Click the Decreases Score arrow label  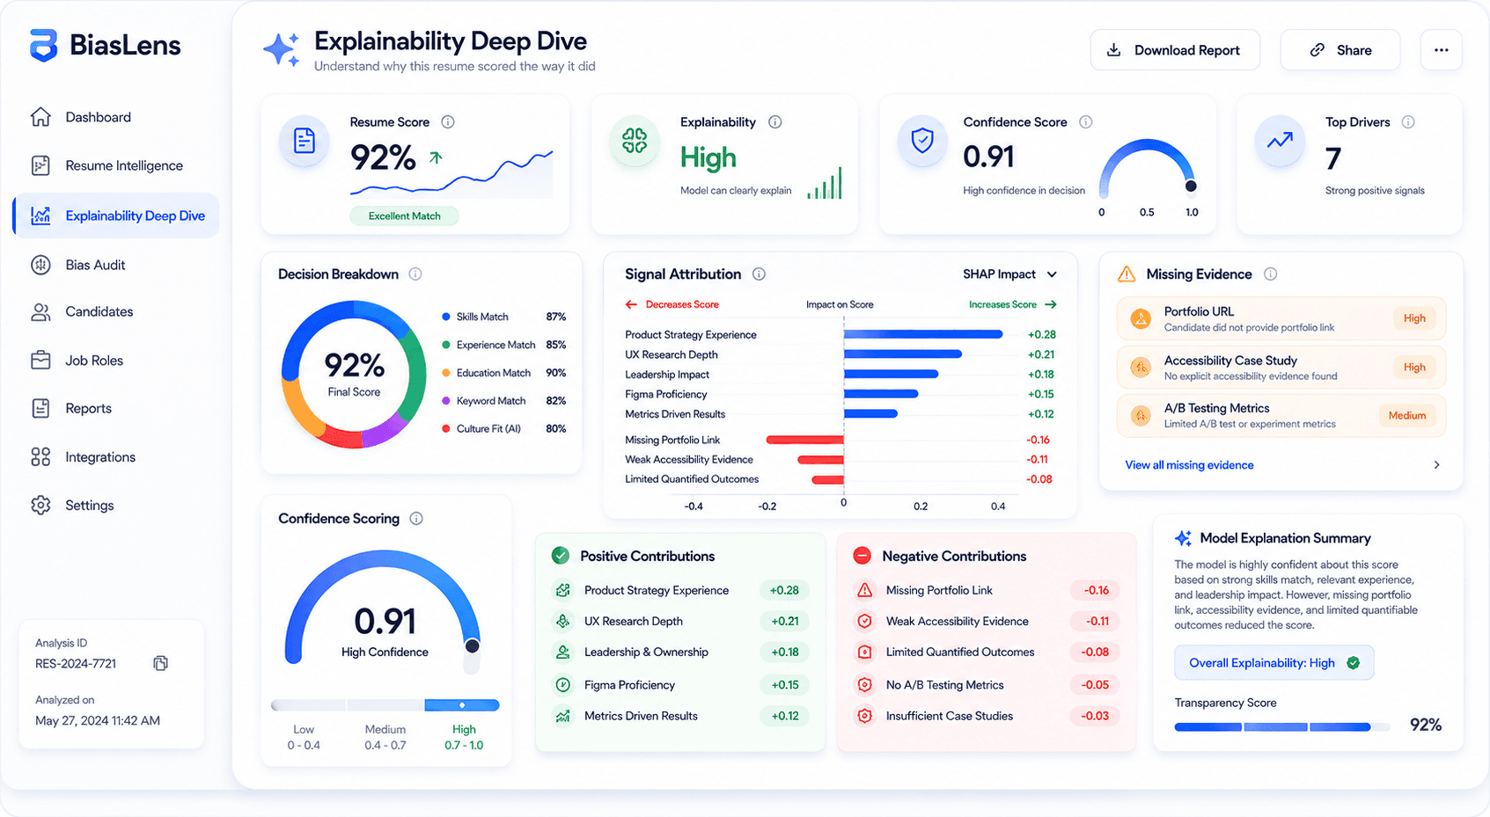pos(672,304)
